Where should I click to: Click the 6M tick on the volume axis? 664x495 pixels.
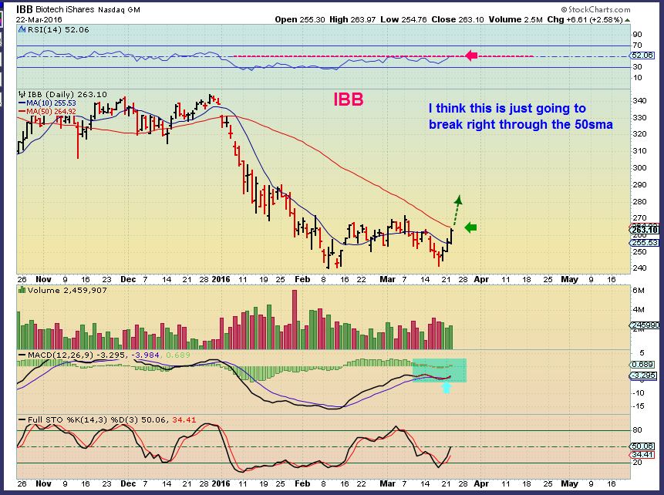tap(639, 291)
